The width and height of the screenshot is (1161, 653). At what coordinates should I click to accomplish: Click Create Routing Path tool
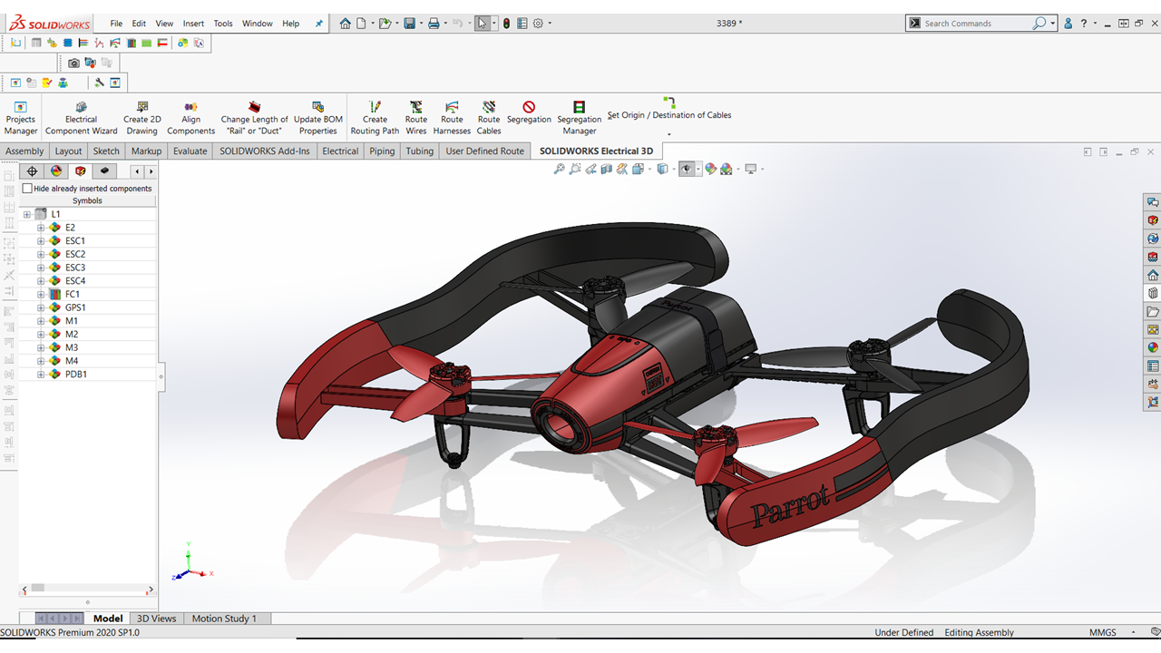click(x=375, y=118)
